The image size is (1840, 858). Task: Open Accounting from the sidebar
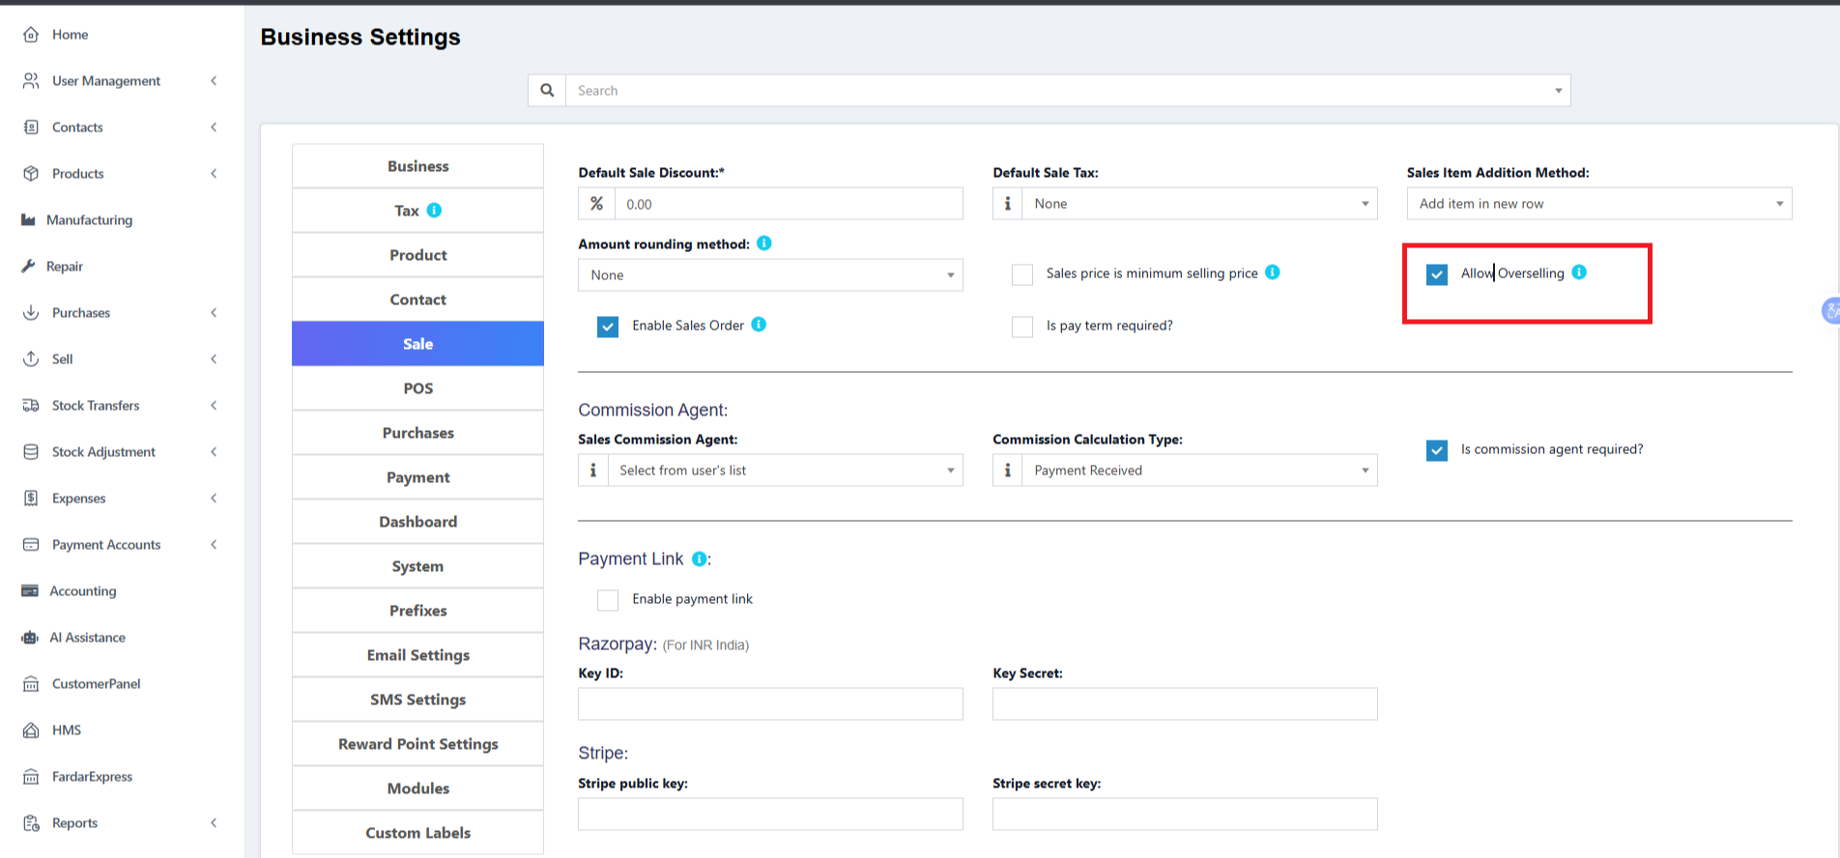tap(82, 591)
